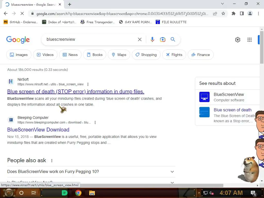Switch to Maps results
This screenshot has height=198, width=264.
coord(119,55)
